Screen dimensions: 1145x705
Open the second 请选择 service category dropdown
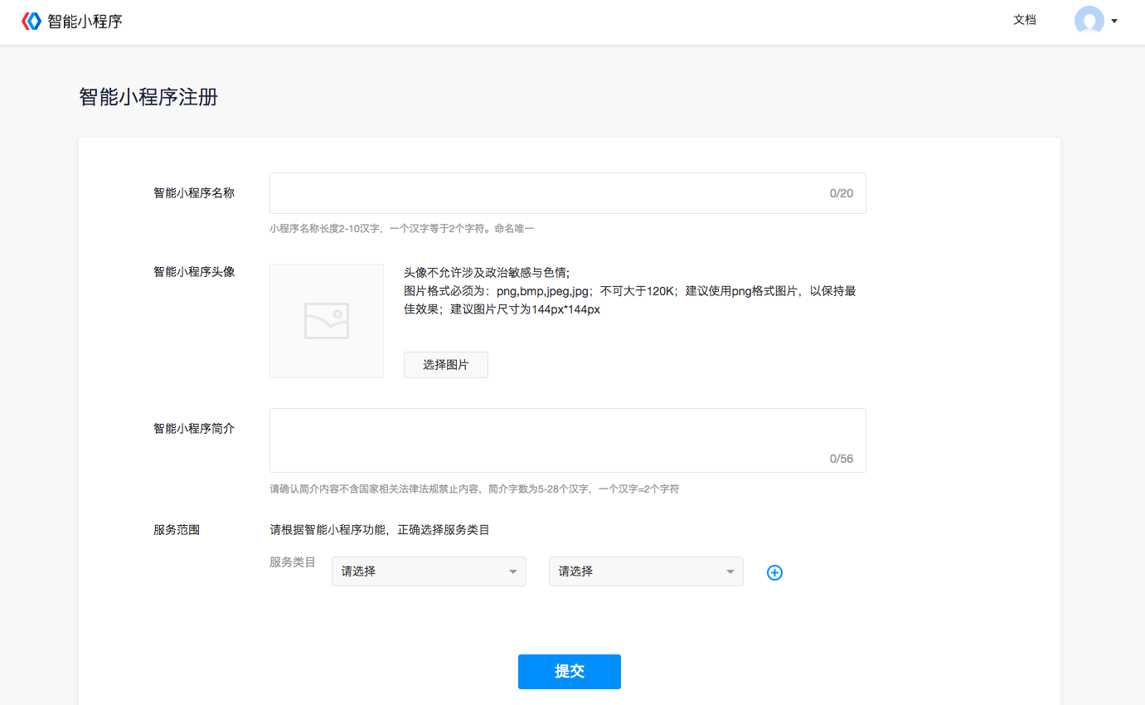645,571
